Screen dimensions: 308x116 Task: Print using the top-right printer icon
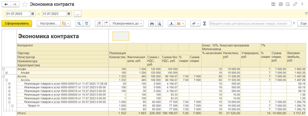281,4
